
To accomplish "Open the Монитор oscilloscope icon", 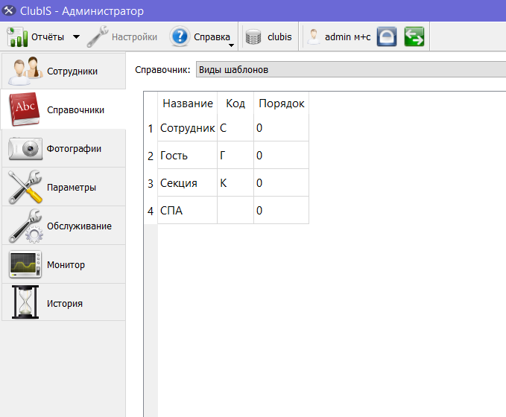I will pos(25,264).
